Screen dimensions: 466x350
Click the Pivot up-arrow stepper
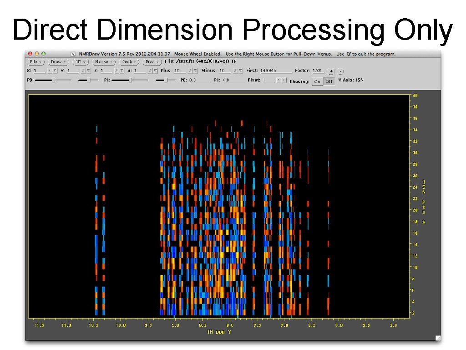278,81
